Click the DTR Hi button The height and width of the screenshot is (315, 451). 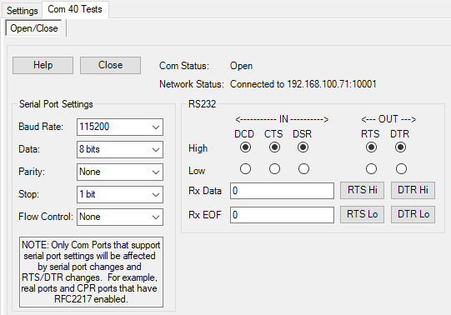pyautogui.click(x=413, y=190)
